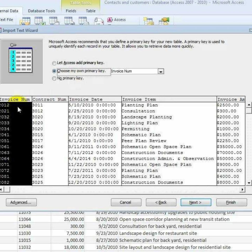Click the horizontal scrollbar thumb in preview
The image size is (252, 252).
[7, 190]
